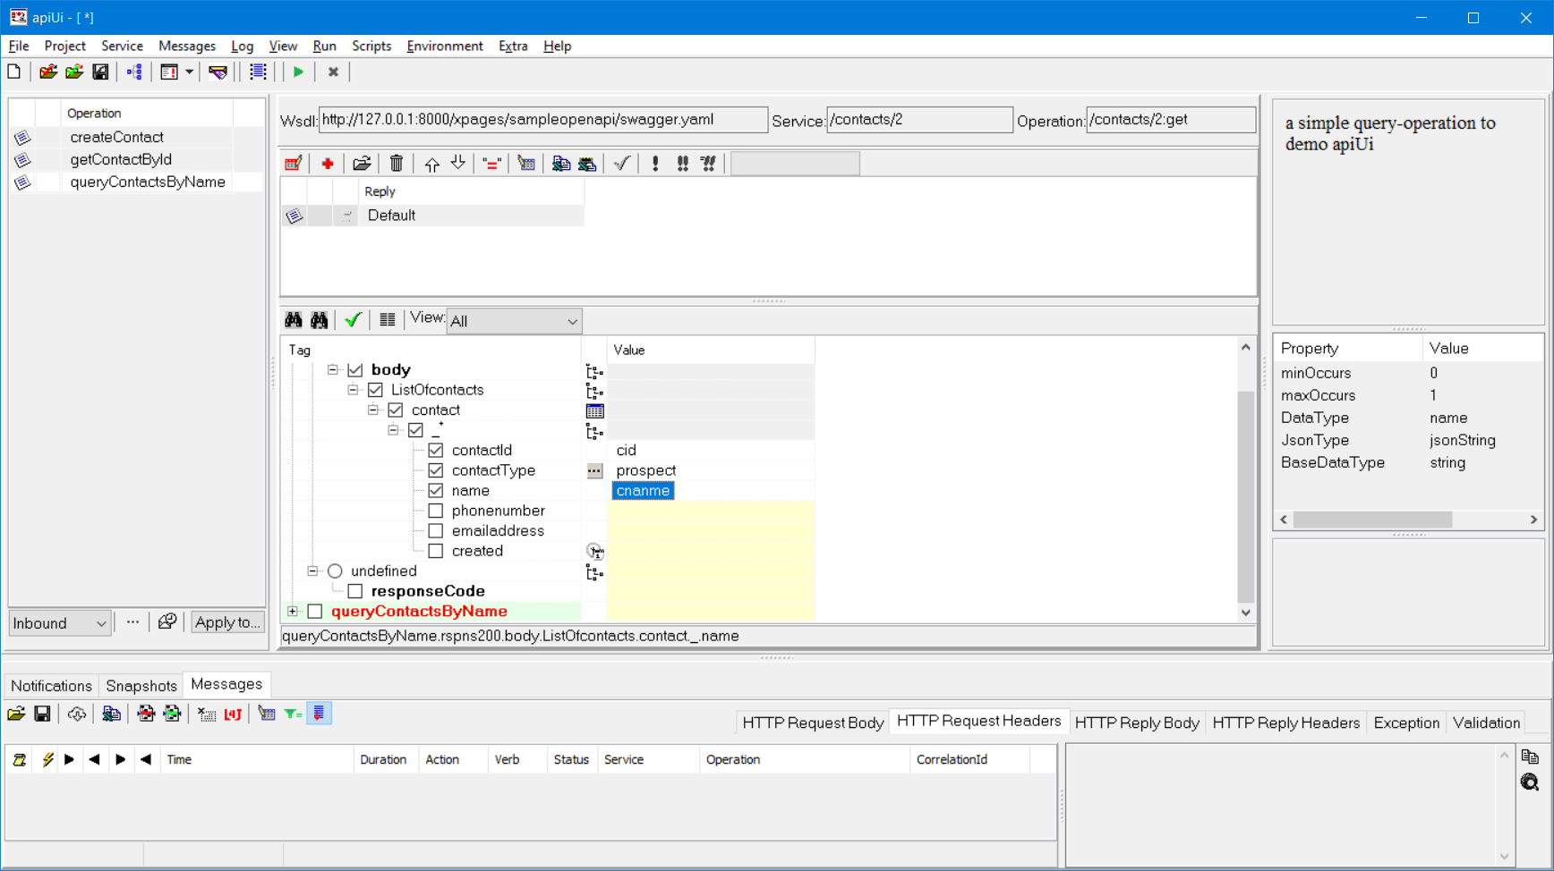Click the blue tree structure toolbar icon

(x=134, y=72)
